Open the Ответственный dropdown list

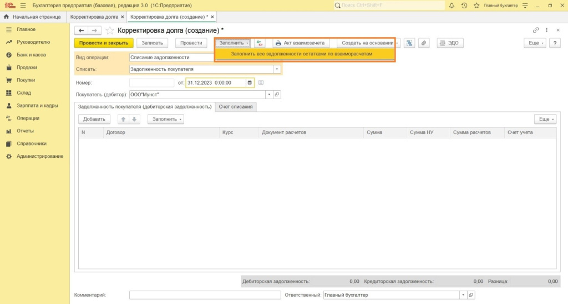(463, 295)
